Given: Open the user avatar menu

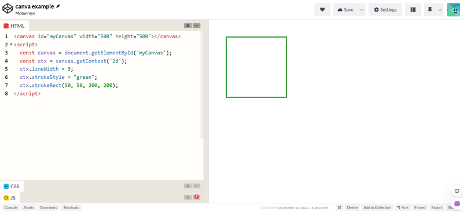Looking at the screenshot, I should (453, 10).
